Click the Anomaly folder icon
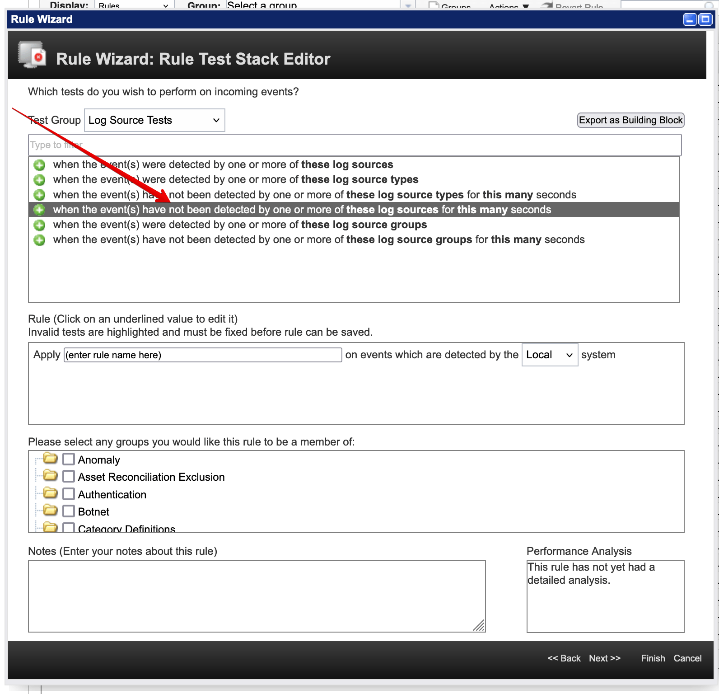Screen dimensions: 719x694 point(51,459)
